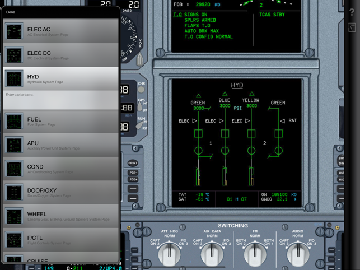The width and height of the screenshot is (360, 270).
Task: Turn the AIR DATA switching knob
Action: [x=212, y=254]
